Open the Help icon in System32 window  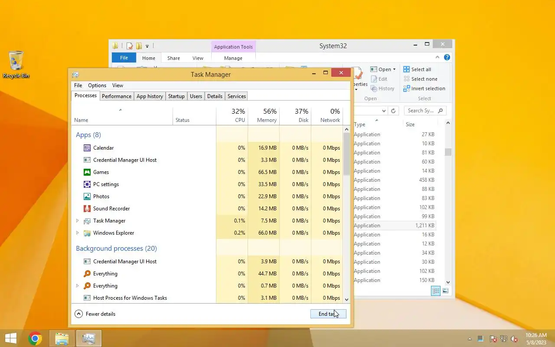[x=447, y=57]
